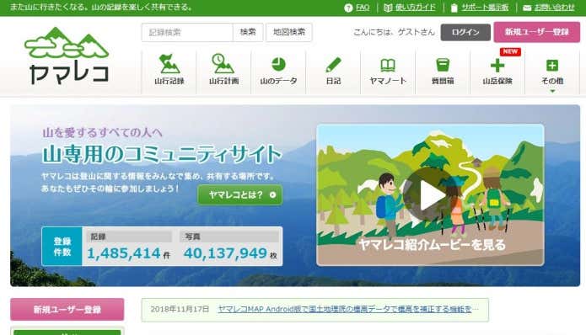Open サポート掲示板 link
586x335 pixels.
tap(485, 8)
